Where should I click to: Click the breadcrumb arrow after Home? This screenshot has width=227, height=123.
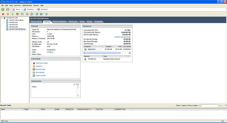(x=22, y=9)
